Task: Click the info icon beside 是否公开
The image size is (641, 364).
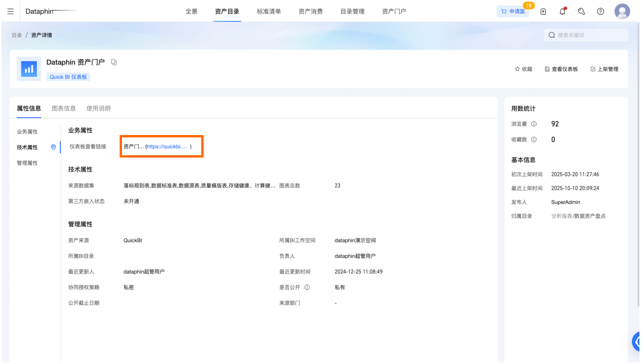Action: point(307,287)
